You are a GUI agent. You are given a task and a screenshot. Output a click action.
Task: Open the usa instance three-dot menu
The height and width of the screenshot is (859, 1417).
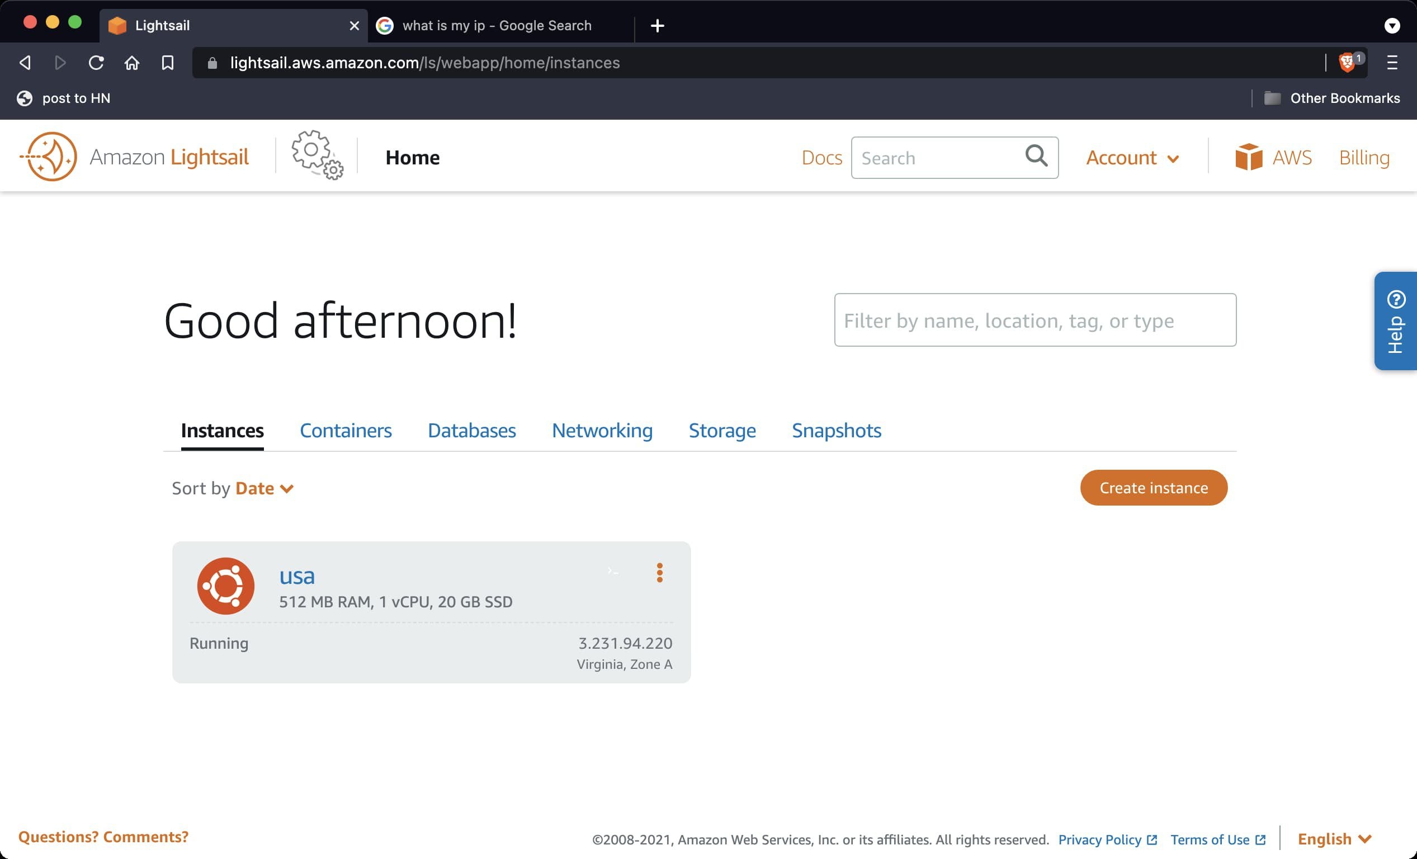(659, 573)
